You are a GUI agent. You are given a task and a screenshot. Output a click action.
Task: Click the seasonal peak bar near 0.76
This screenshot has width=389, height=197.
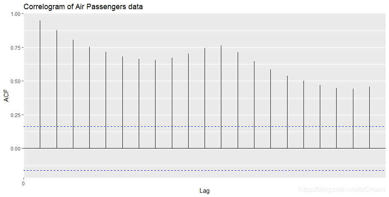221,97
